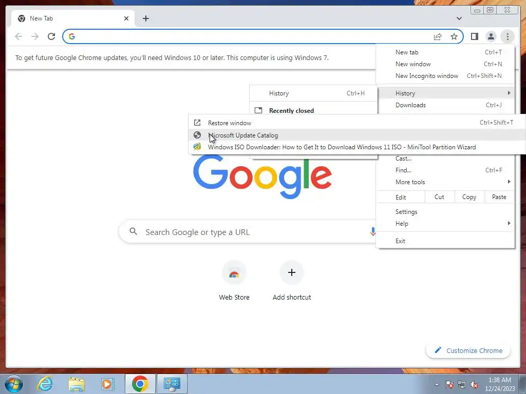This screenshot has height=394, width=526.
Task: Open Settings from Chrome menu
Action: pyautogui.click(x=445, y=212)
